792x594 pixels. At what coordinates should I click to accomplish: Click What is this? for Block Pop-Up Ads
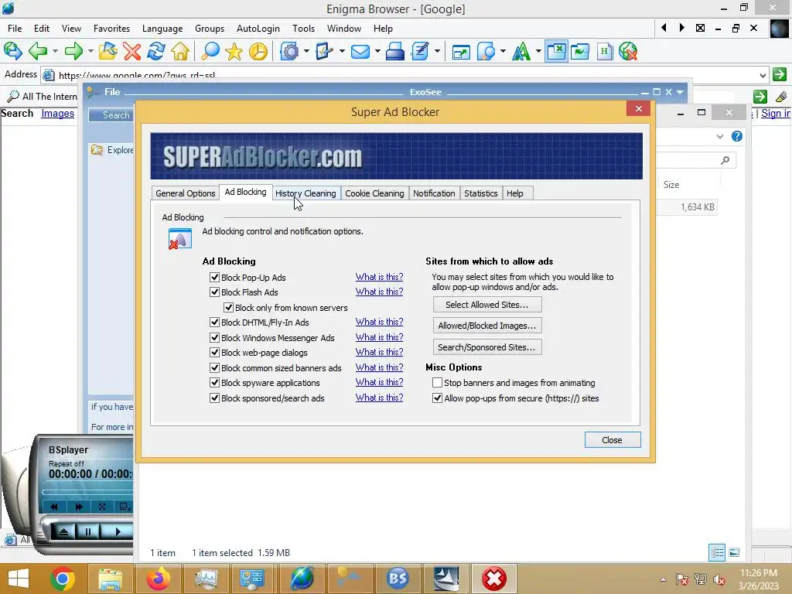(x=379, y=277)
